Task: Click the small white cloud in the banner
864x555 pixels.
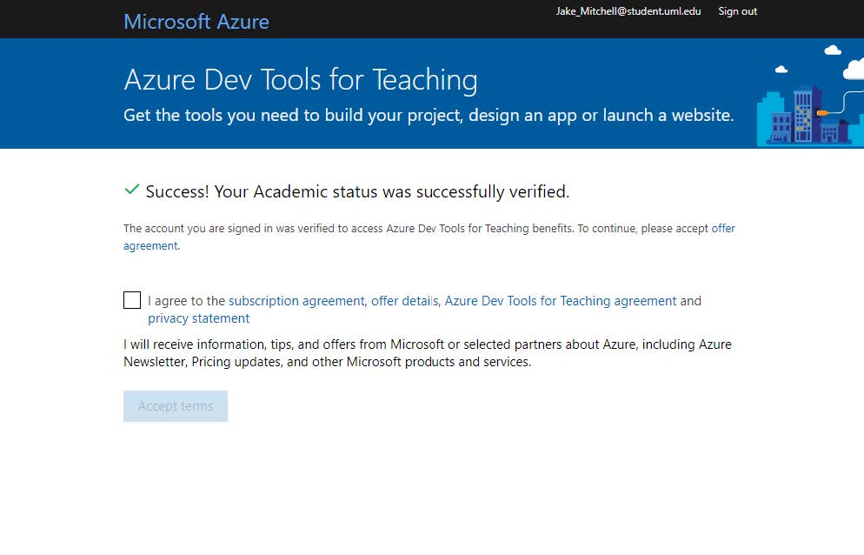Action: coord(781,69)
